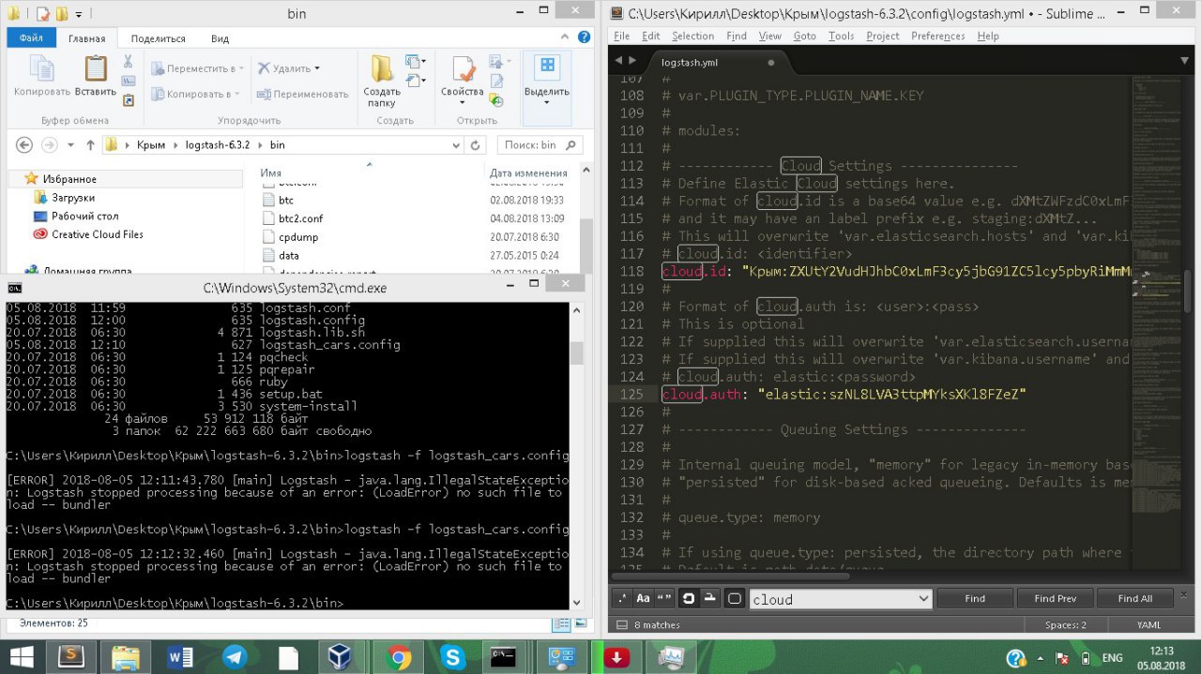Click the Explorer Up arrow button
The height and width of the screenshot is (674, 1201).
[x=91, y=144]
